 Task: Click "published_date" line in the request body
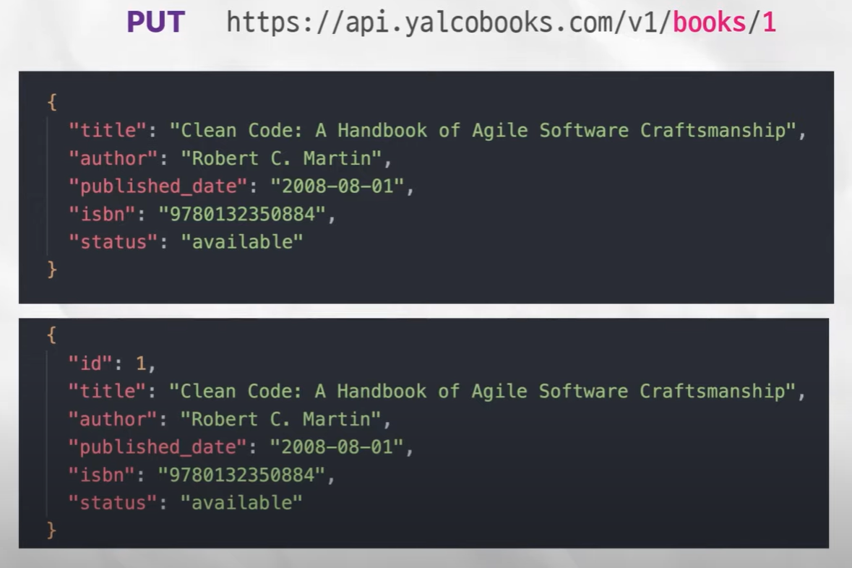tap(241, 186)
